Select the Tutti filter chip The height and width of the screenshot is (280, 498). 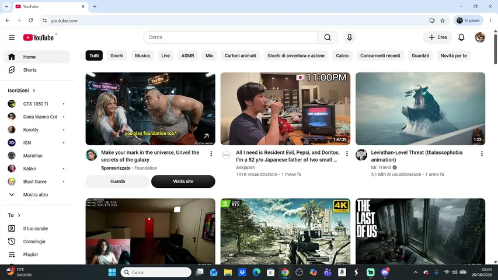tap(94, 55)
